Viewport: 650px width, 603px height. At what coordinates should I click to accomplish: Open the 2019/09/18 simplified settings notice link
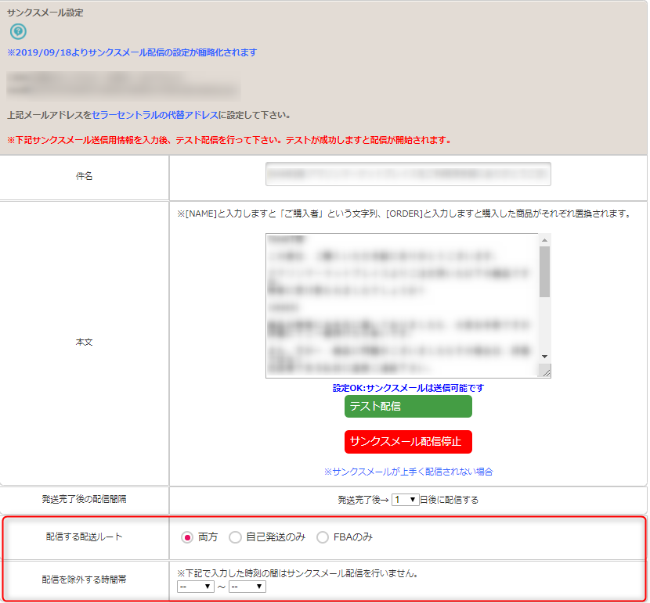click(x=132, y=53)
